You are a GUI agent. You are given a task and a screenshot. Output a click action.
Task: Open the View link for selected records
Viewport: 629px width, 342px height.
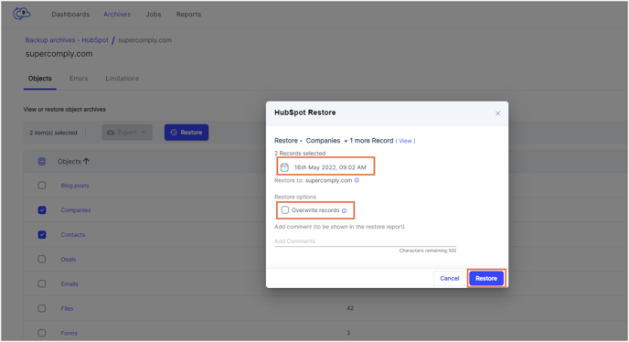pos(405,141)
